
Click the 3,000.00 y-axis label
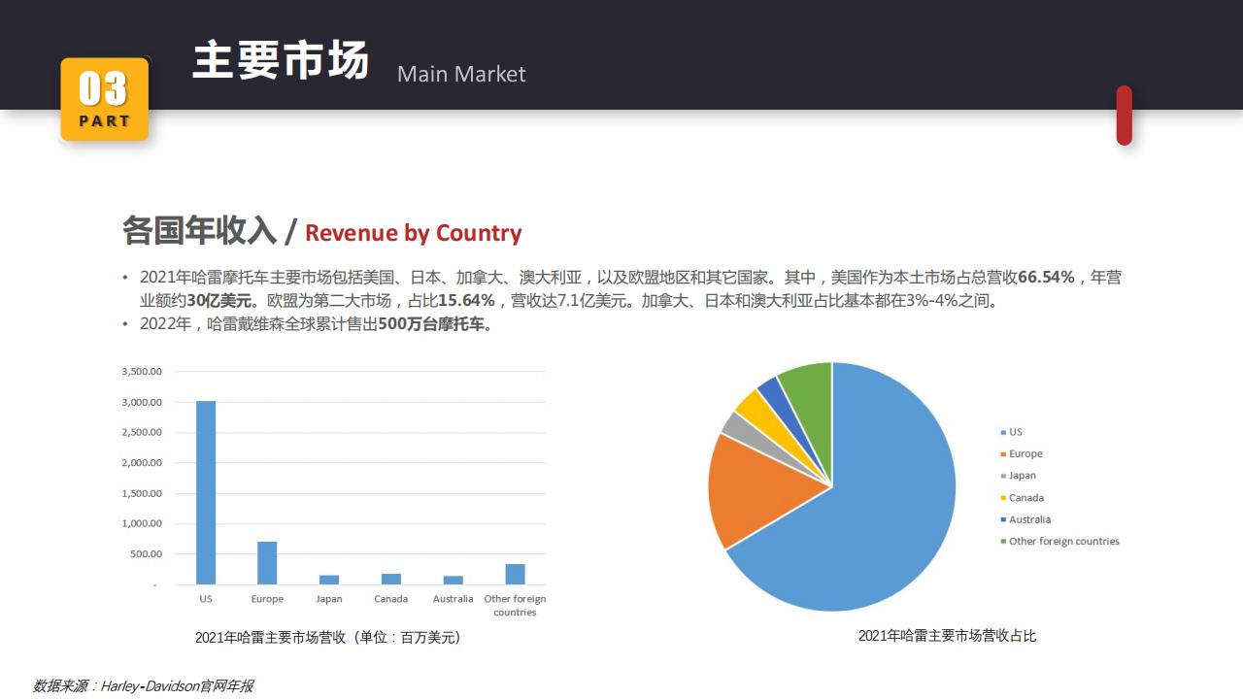[x=142, y=402]
